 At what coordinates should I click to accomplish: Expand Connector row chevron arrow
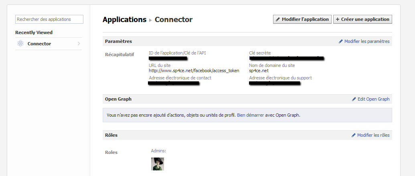[x=79, y=44]
